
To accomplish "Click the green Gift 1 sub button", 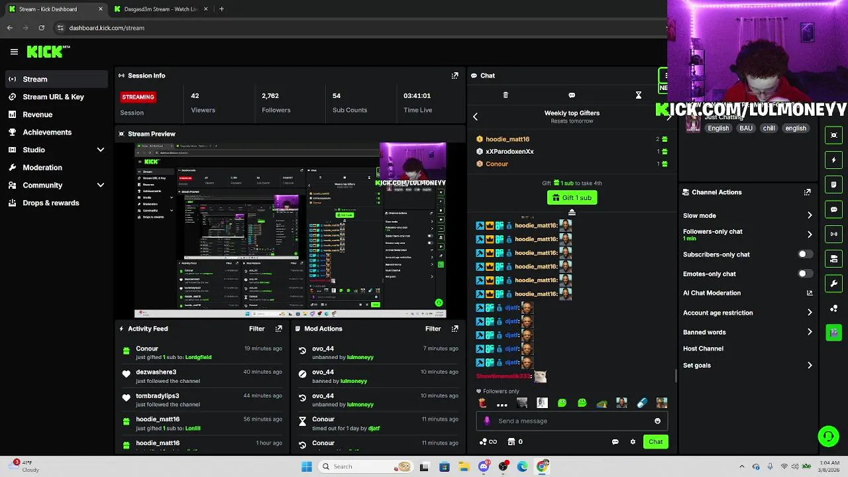I will pos(572,197).
